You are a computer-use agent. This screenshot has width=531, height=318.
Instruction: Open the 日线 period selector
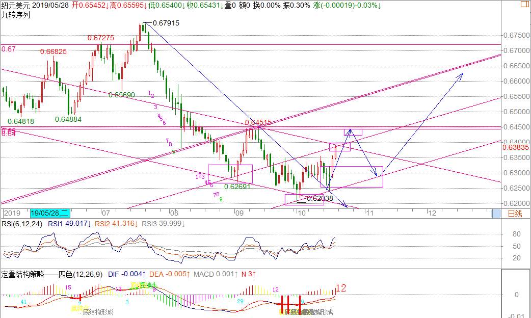515,214
